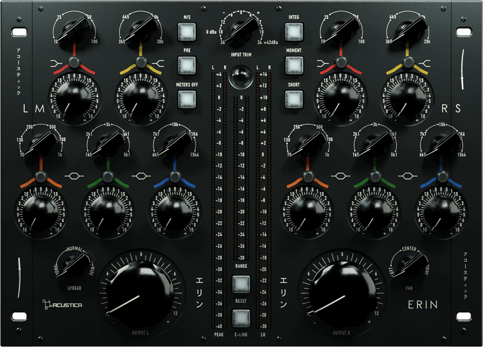Enable M/S processing mode
483x347 pixels.
[186, 31]
